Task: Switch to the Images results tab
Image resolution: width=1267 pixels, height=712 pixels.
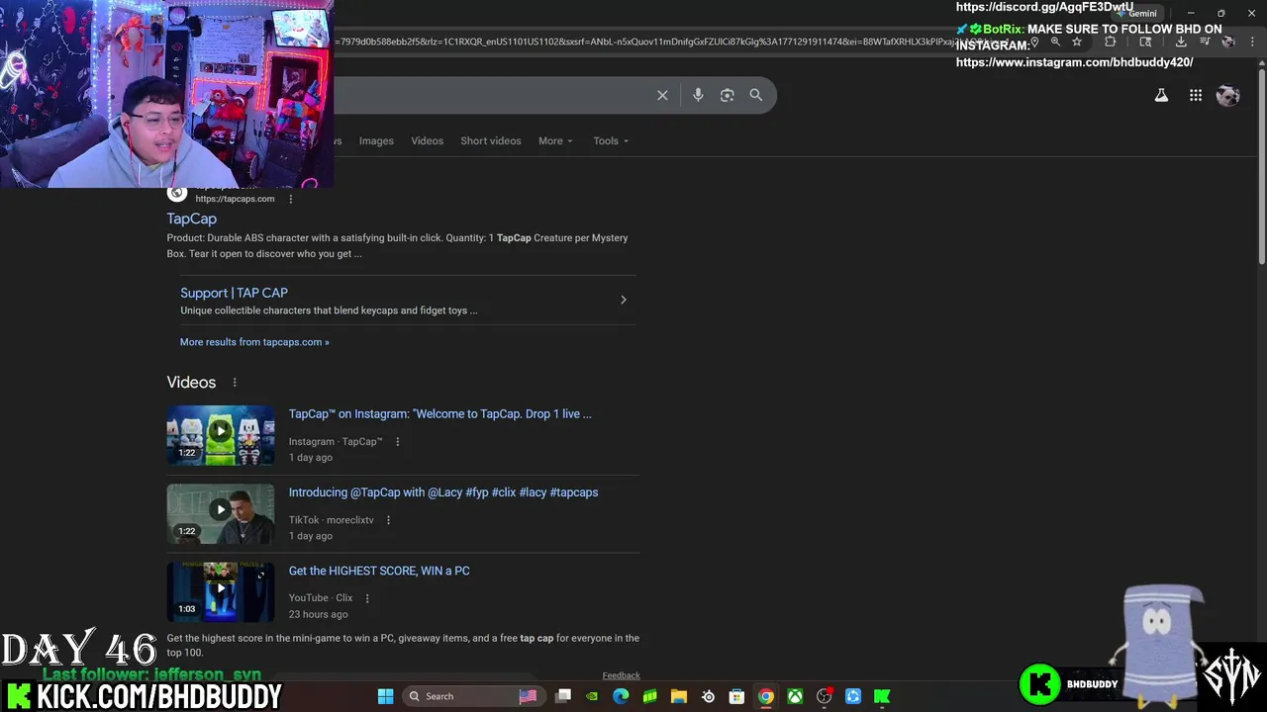Action: coord(376,140)
